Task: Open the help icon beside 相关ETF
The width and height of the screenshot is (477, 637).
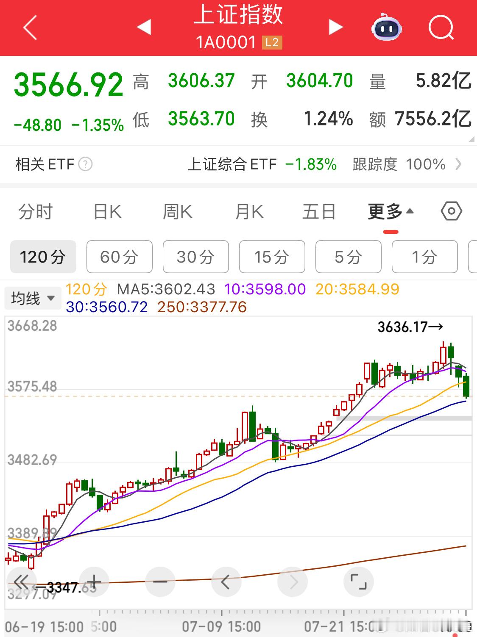Action: tap(85, 164)
